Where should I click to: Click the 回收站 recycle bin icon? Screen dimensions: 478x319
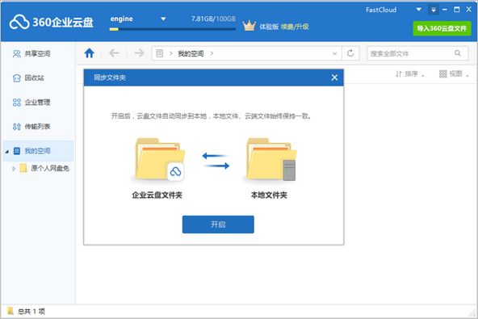[x=16, y=78]
